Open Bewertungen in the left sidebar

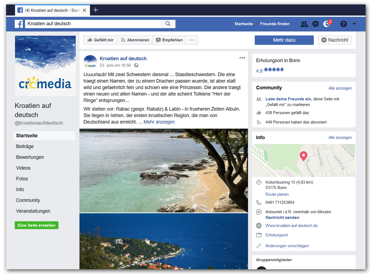click(30, 157)
